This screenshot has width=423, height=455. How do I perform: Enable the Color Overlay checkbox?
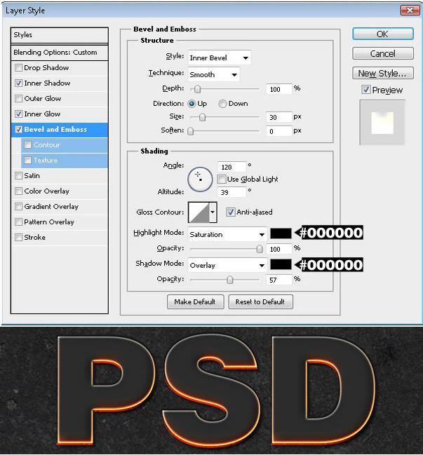(18, 191)
